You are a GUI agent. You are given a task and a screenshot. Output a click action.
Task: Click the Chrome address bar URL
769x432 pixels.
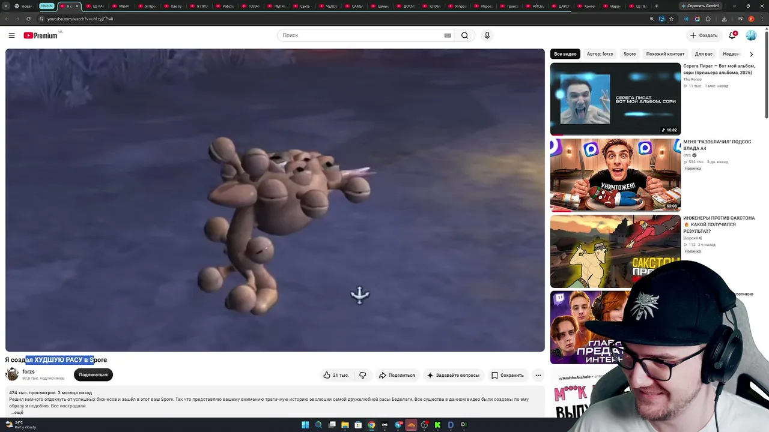point(80,19)
